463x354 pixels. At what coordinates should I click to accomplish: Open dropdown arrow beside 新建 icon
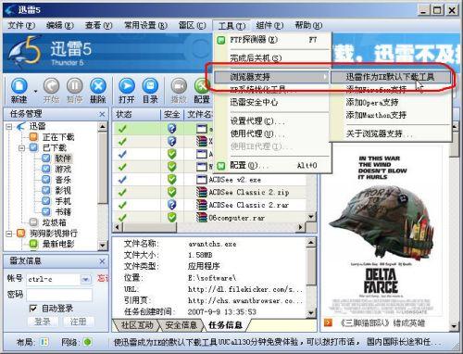point(35,92)
